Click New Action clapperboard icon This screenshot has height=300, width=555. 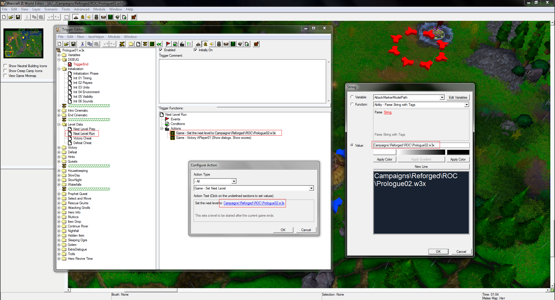click(x=182, y=44)
